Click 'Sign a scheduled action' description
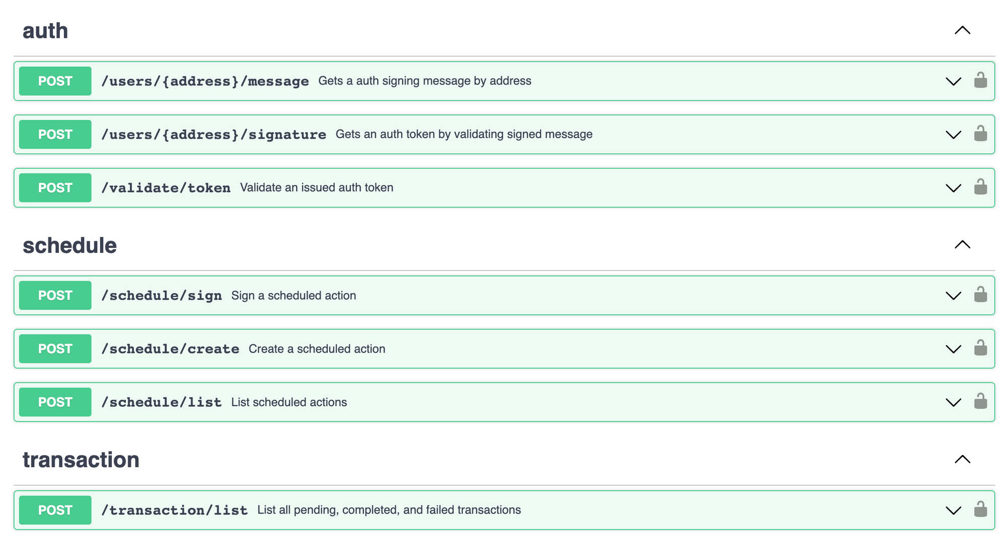This screenshot has width=1007, height=541. (x=294, y=295)
